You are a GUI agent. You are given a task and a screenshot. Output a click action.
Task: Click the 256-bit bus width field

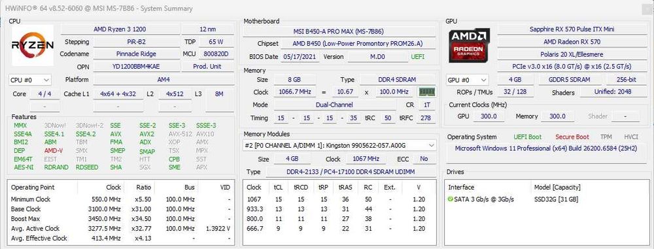click(x=627, y=79)
